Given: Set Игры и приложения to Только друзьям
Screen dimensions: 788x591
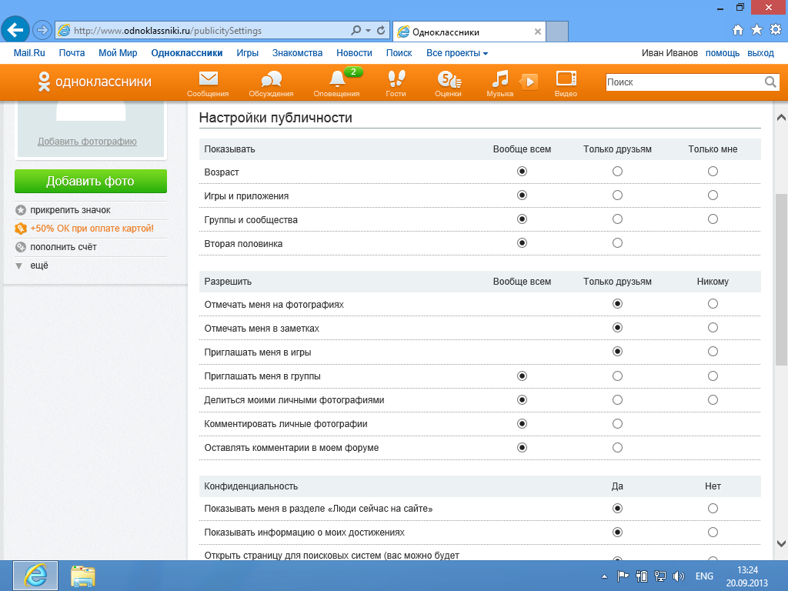Looking at the screenshot, I should pyautogui.click(x=618, y=195).
